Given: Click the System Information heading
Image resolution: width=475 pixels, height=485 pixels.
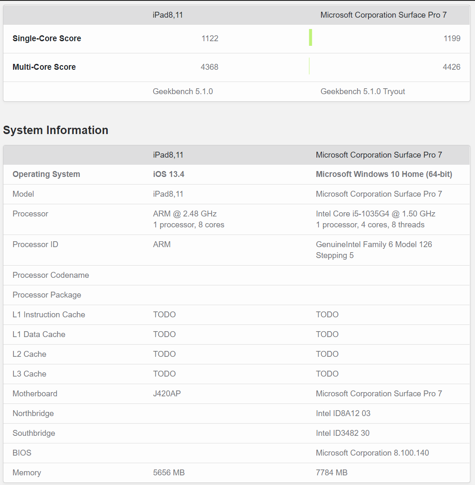Looking at the screenshot, I should [55, 130].
